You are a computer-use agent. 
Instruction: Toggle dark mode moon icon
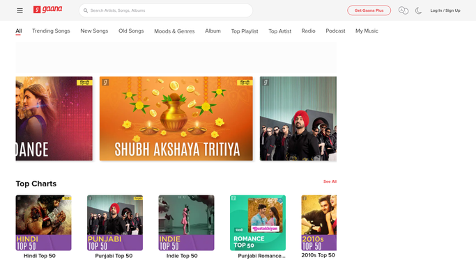(x=418, y=10)
